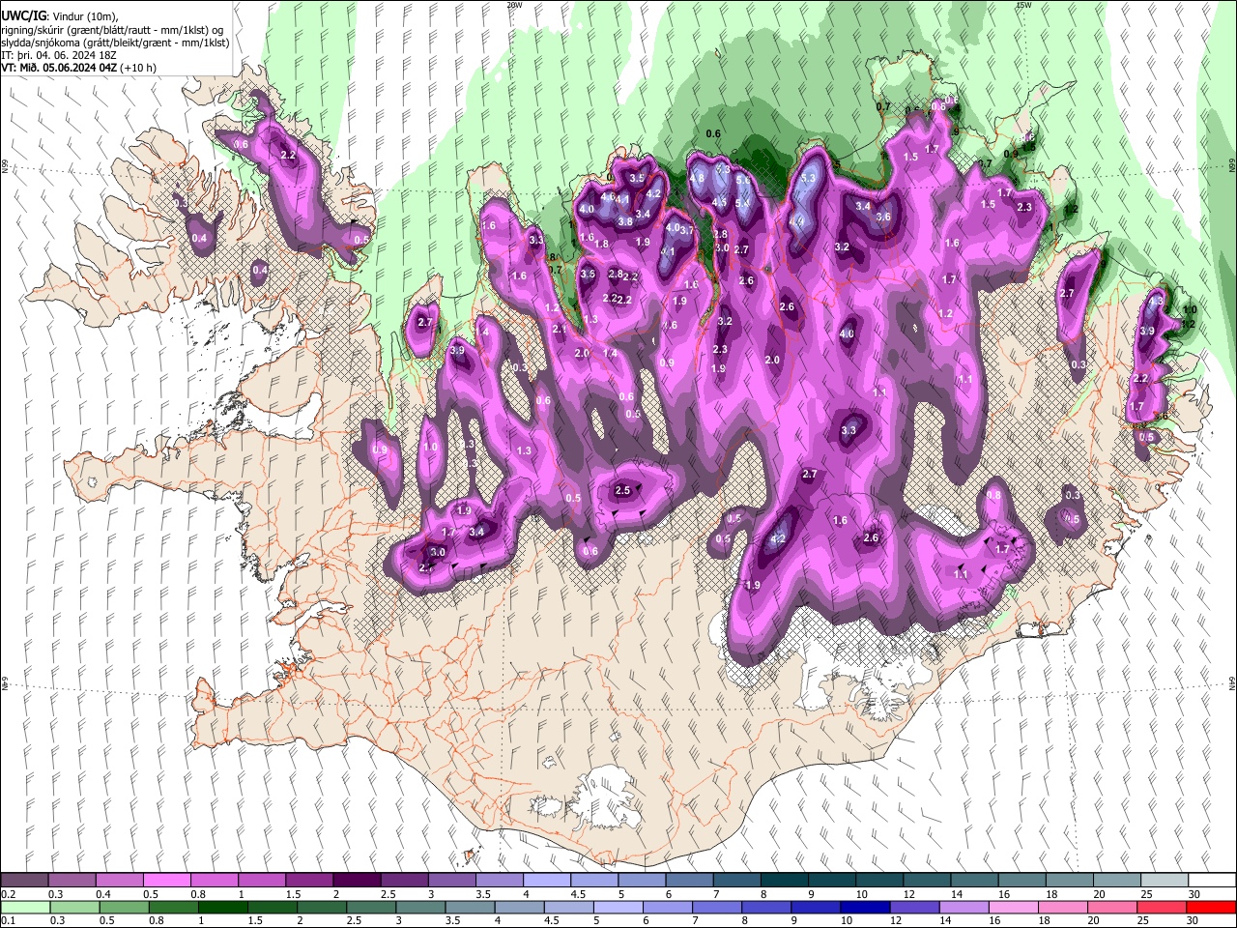Select the '0.1' label on the rain scale
Screen dimensions: 1237x928
pyautogui.click(x=7, y=920)
